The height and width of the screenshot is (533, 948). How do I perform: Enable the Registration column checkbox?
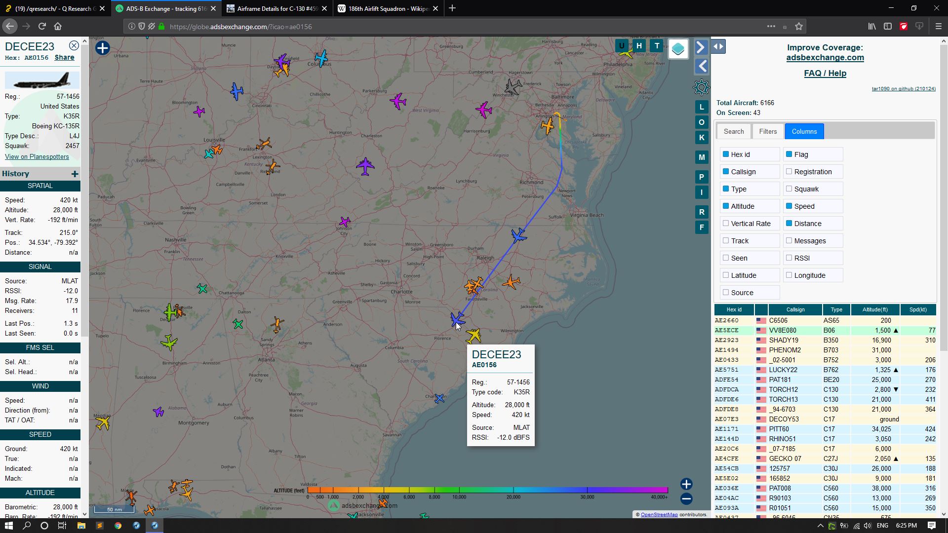(789, 171)
